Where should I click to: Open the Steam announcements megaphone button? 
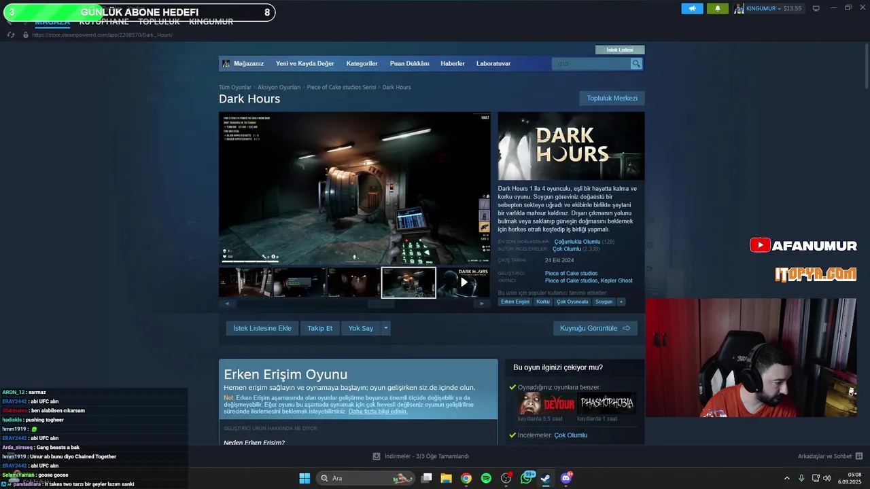tap(692, 8)
